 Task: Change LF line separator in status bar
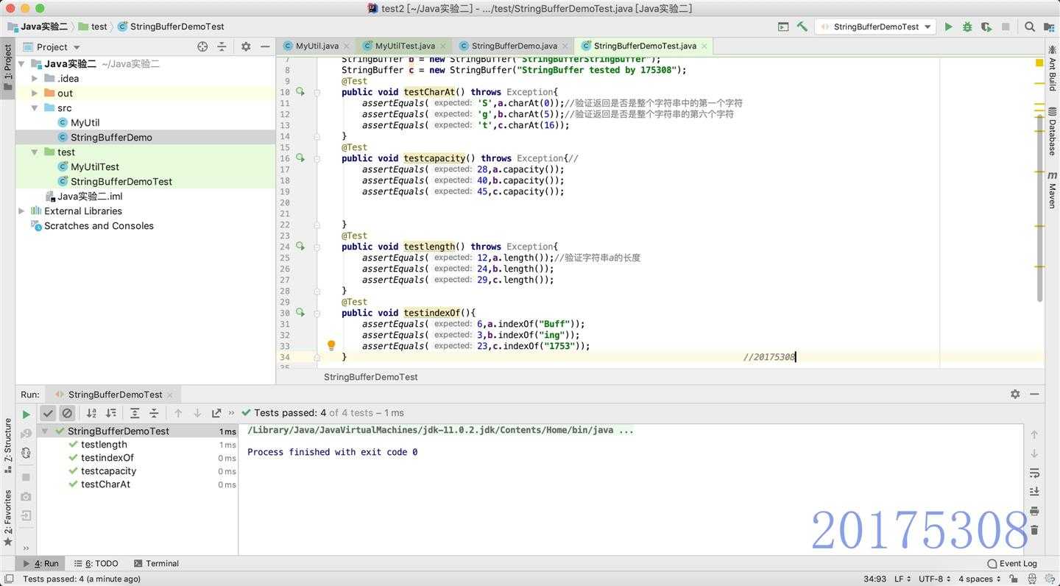point(902,579)
